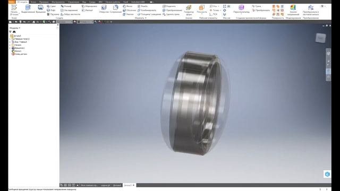The width and height of the screenshot is (340, 191).
Task: Select the Thread (Резьба) tool
Action: point(142,6)
